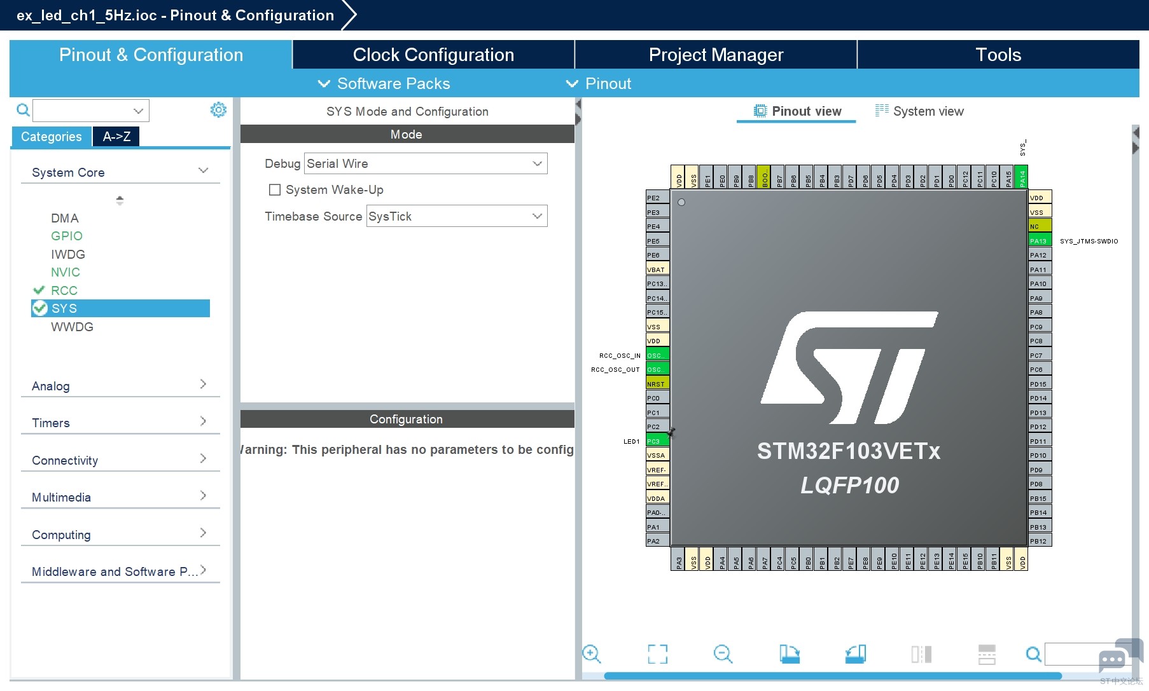
Task: Click the pin search magnifier icon
Action: pos(1034,653)
